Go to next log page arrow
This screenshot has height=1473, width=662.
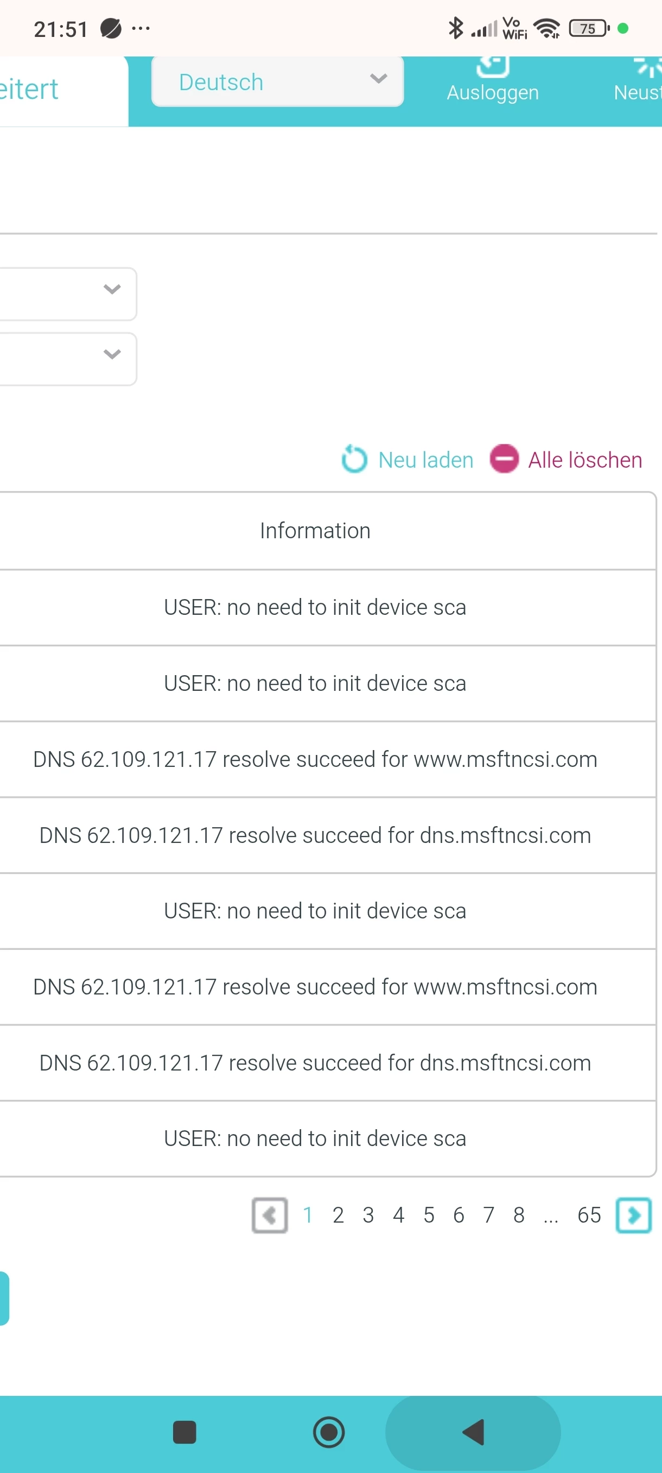coord(633,1214)
